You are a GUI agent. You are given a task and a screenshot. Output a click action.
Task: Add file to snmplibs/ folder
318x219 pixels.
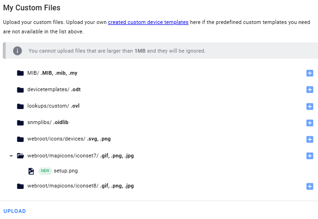tap(310, 123)
